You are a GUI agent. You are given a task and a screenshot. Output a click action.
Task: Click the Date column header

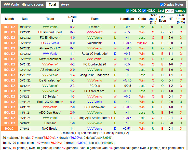pos(25,19)
